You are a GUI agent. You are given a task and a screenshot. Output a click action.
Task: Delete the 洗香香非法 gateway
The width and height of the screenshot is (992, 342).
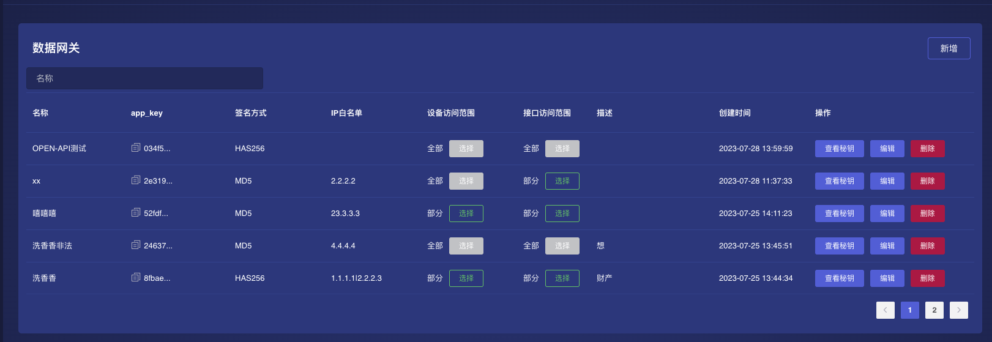coord(927,246)
